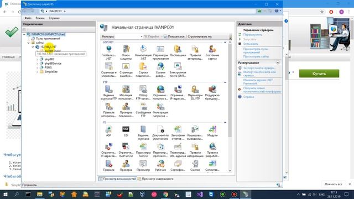Open the Сжатие feature icon
This screenshot has width=354, height=199.
195,166
